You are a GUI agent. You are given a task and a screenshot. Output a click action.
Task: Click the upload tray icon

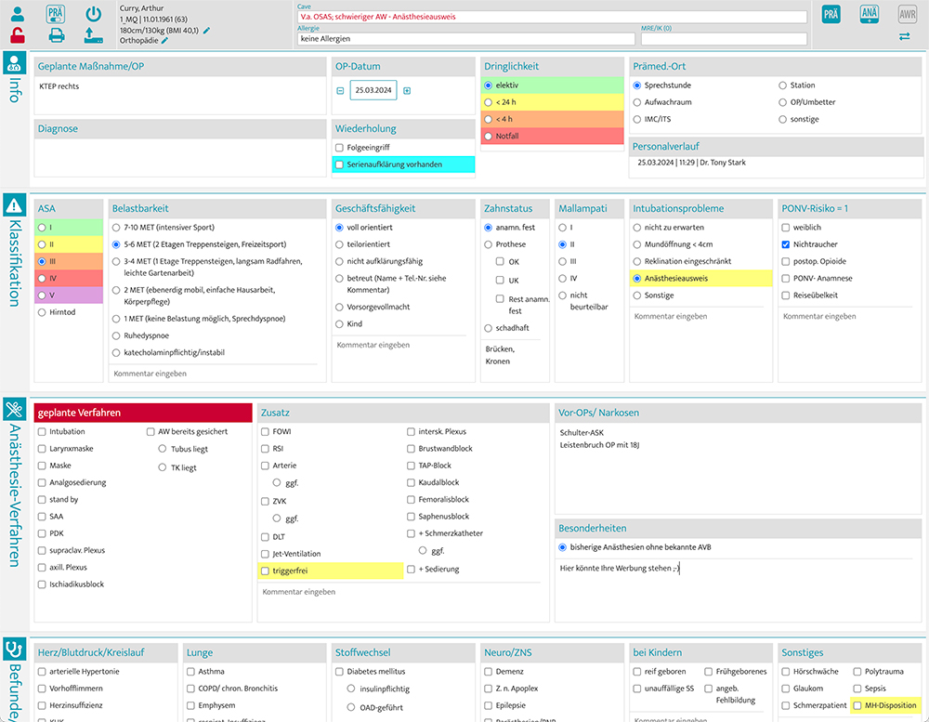tap(94, 35)
